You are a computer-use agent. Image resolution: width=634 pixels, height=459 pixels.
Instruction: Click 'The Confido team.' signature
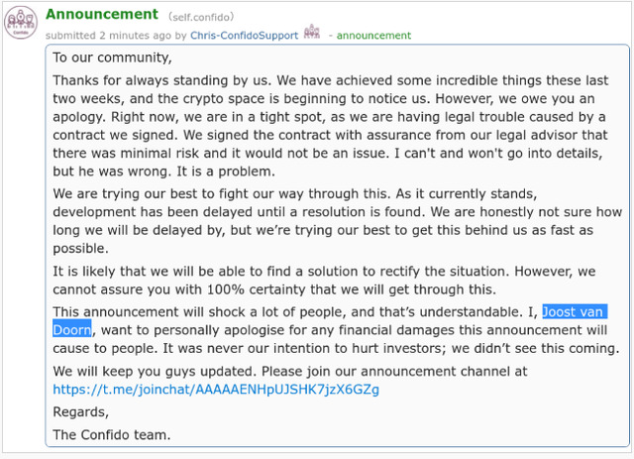pyautogui.click(x=112, y=435)
